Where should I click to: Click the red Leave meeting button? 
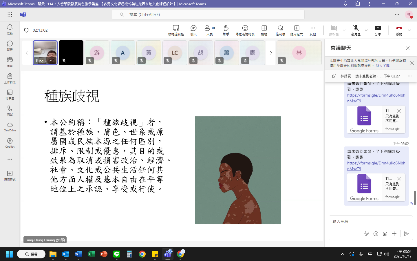pyautogui.click(x=399, y=30)
